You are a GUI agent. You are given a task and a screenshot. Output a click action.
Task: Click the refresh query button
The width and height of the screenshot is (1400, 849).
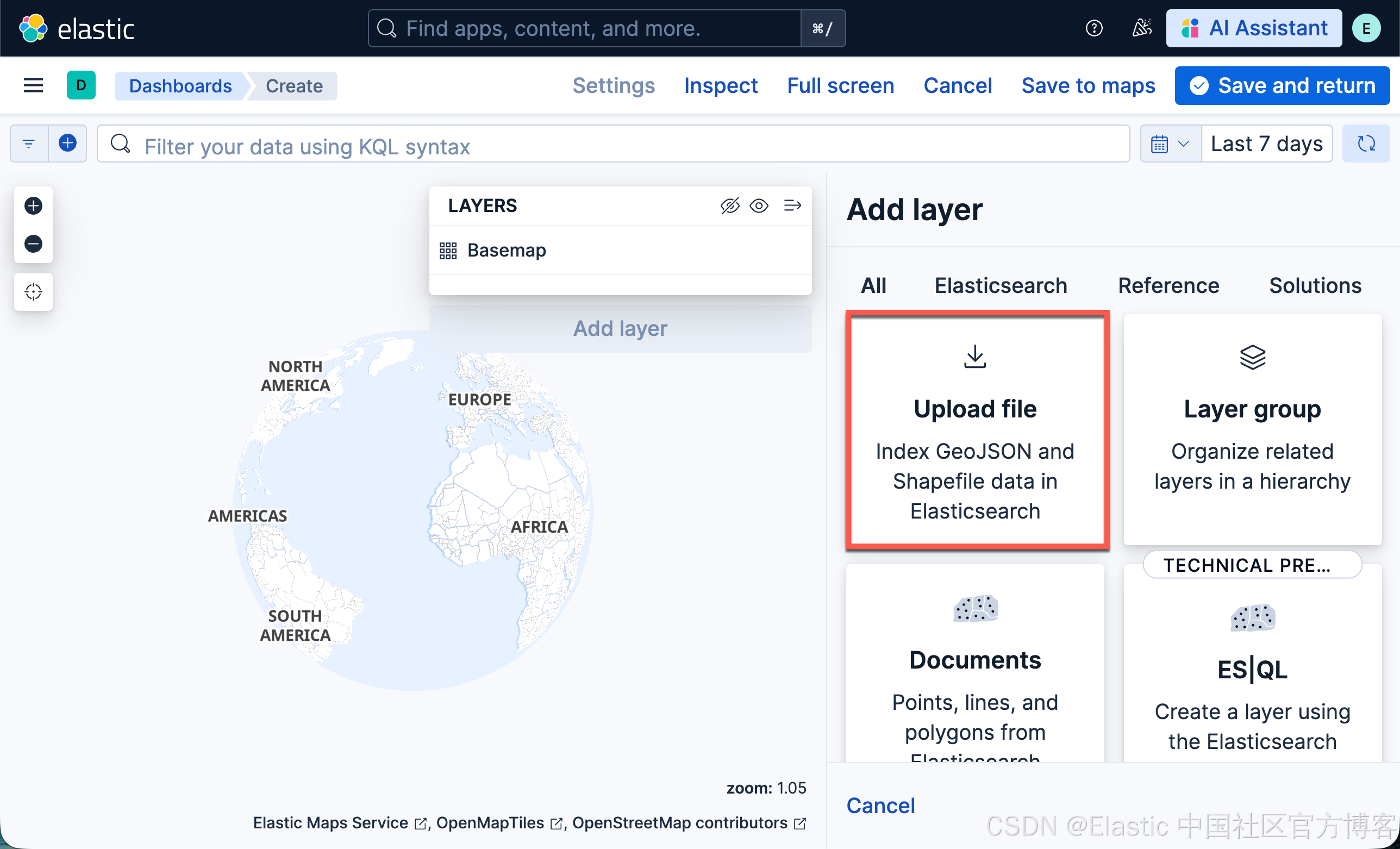[1365, 144]
